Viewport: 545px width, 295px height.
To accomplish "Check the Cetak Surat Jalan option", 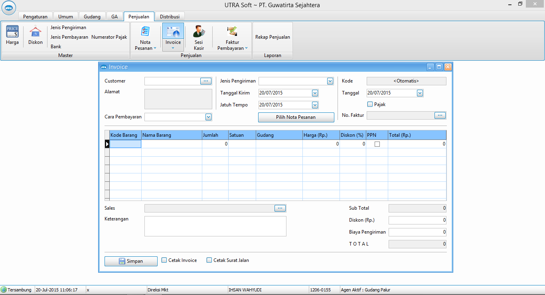I will pos(209,260).
